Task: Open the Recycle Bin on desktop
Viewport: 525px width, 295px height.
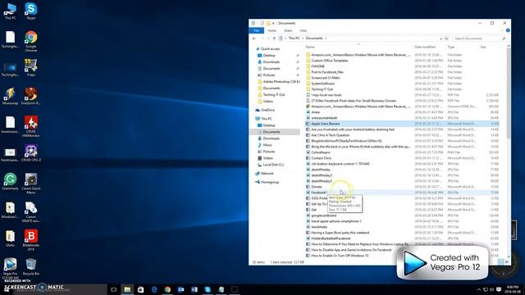Action: [x=31, y=266]
